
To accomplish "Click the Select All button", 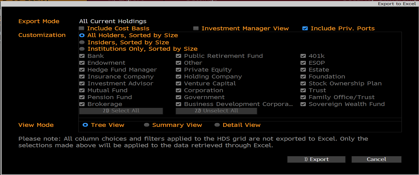I will tap(121, 111).
